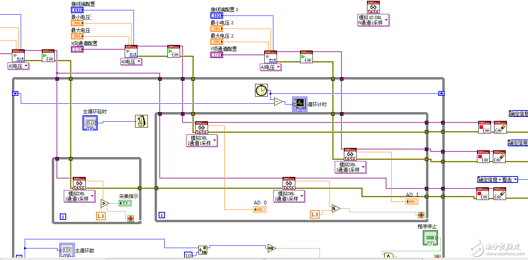Click DAQmx Start Task node after Y channel creation
The width and height of the screenshot is (528, 260).
pos(306,57)
